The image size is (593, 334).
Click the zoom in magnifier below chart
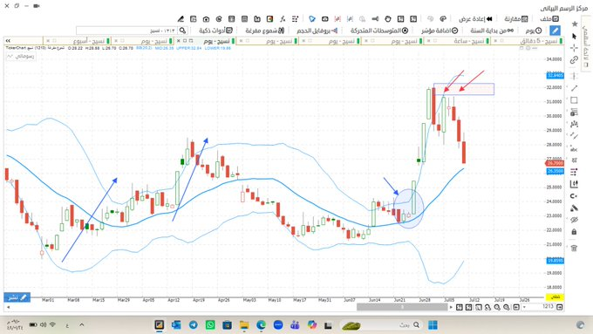pos(507,307)
